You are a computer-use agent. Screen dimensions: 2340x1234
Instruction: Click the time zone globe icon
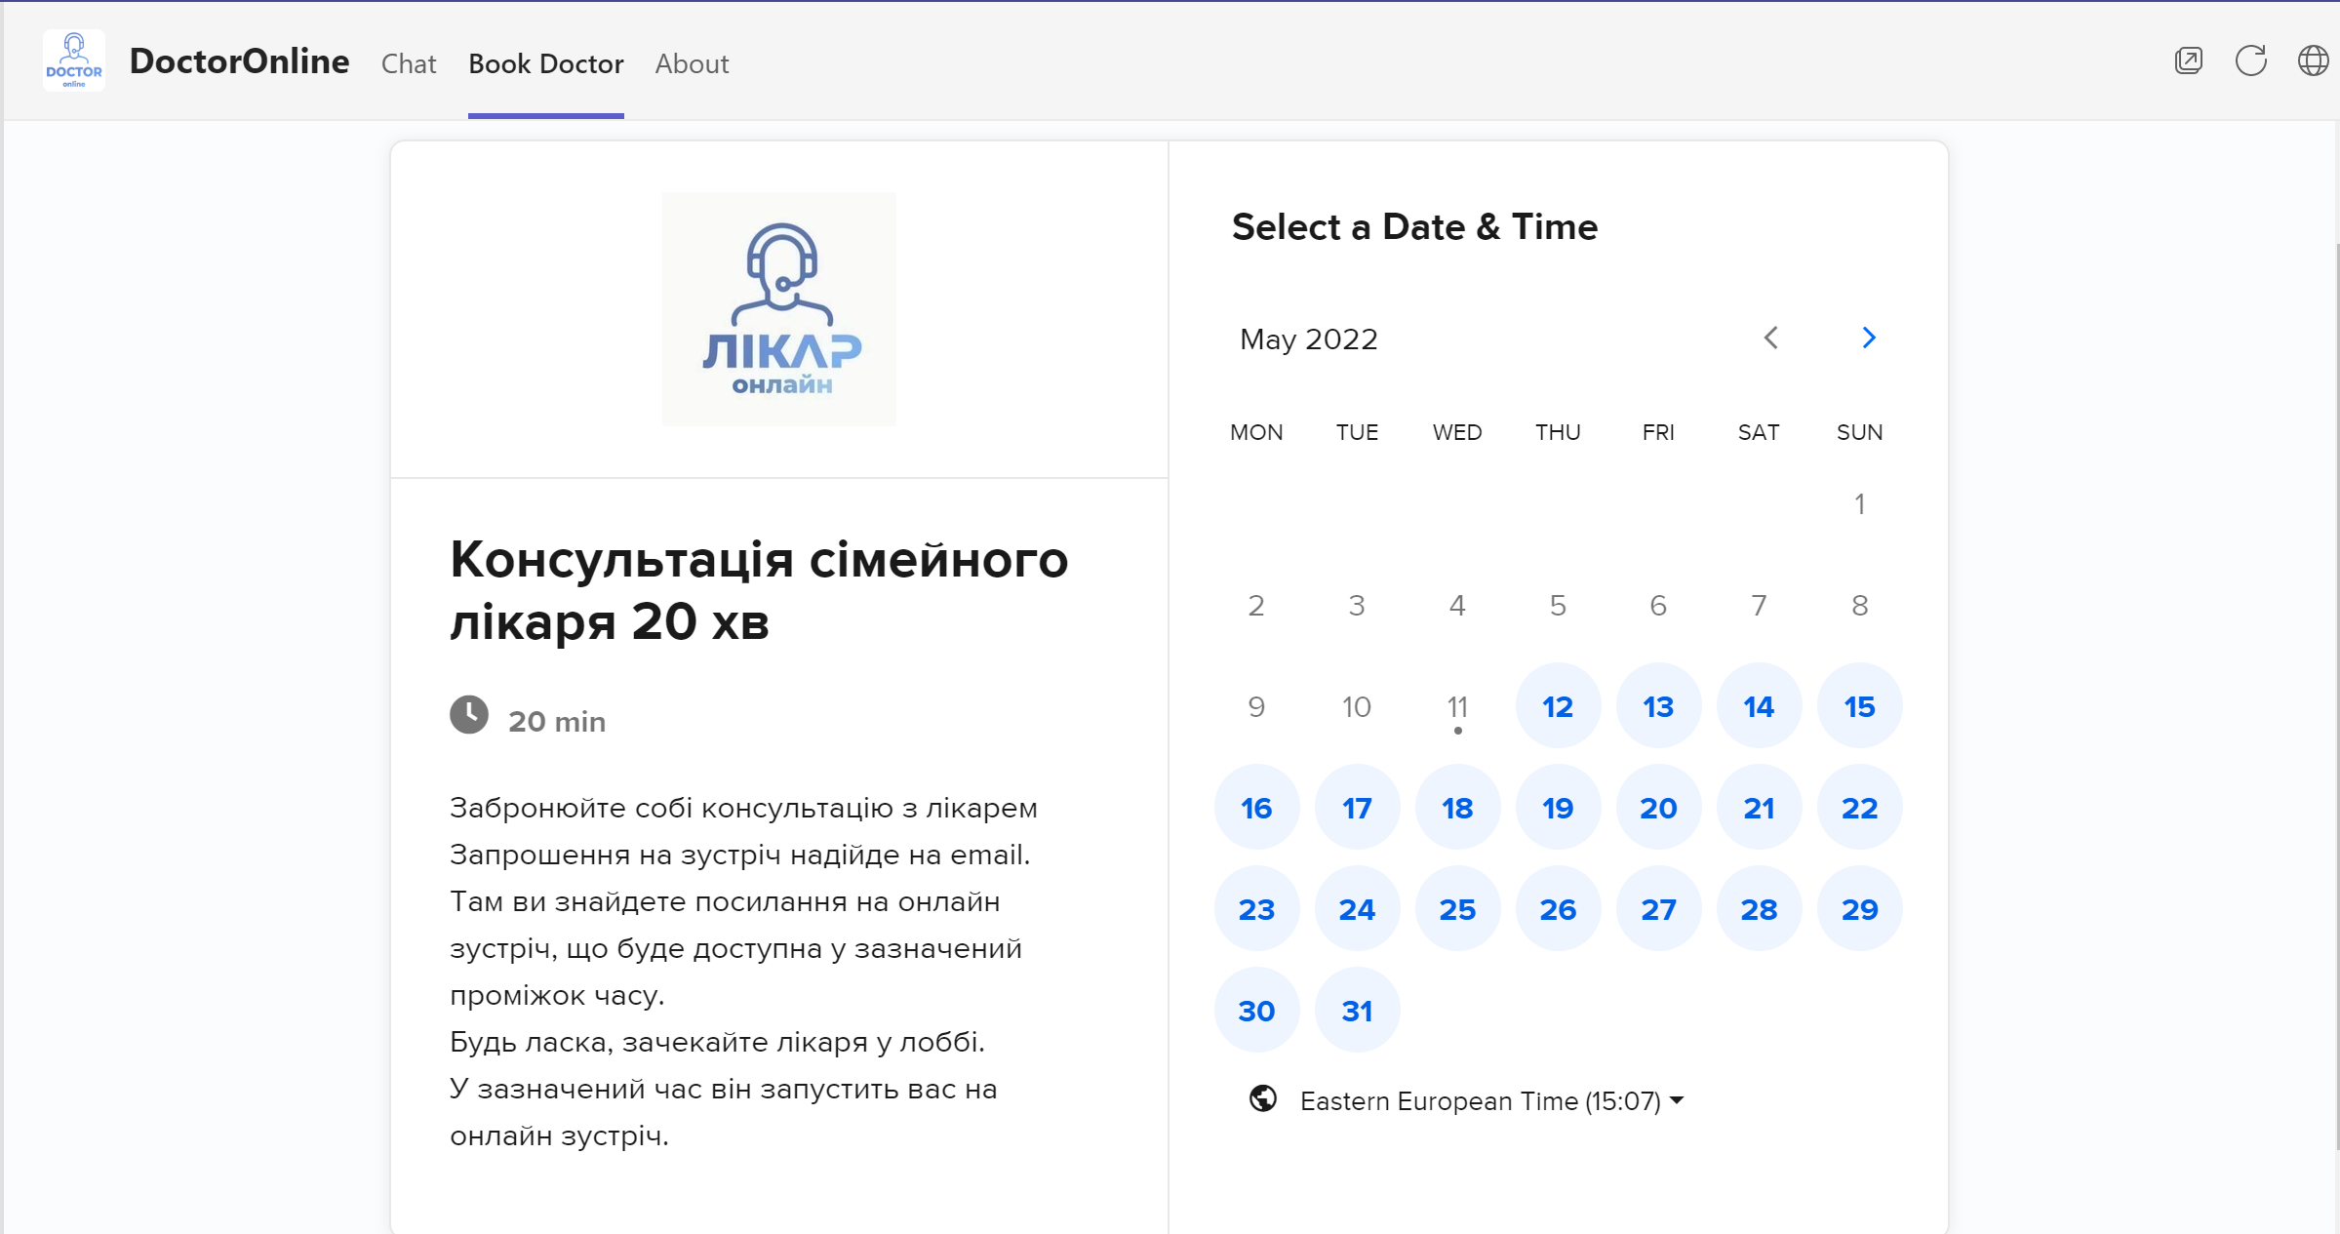(x=1262, y=1098)
